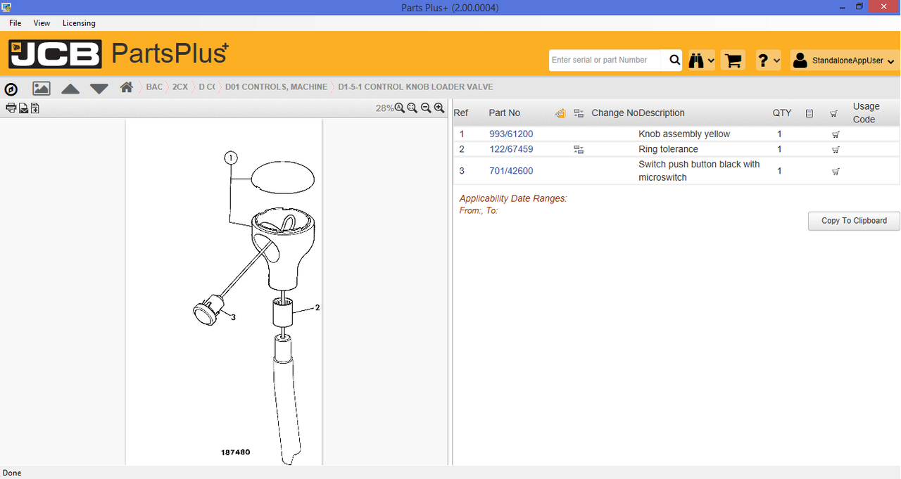
Task: Click callout 1 on the diagram
Action: point(231,158)
